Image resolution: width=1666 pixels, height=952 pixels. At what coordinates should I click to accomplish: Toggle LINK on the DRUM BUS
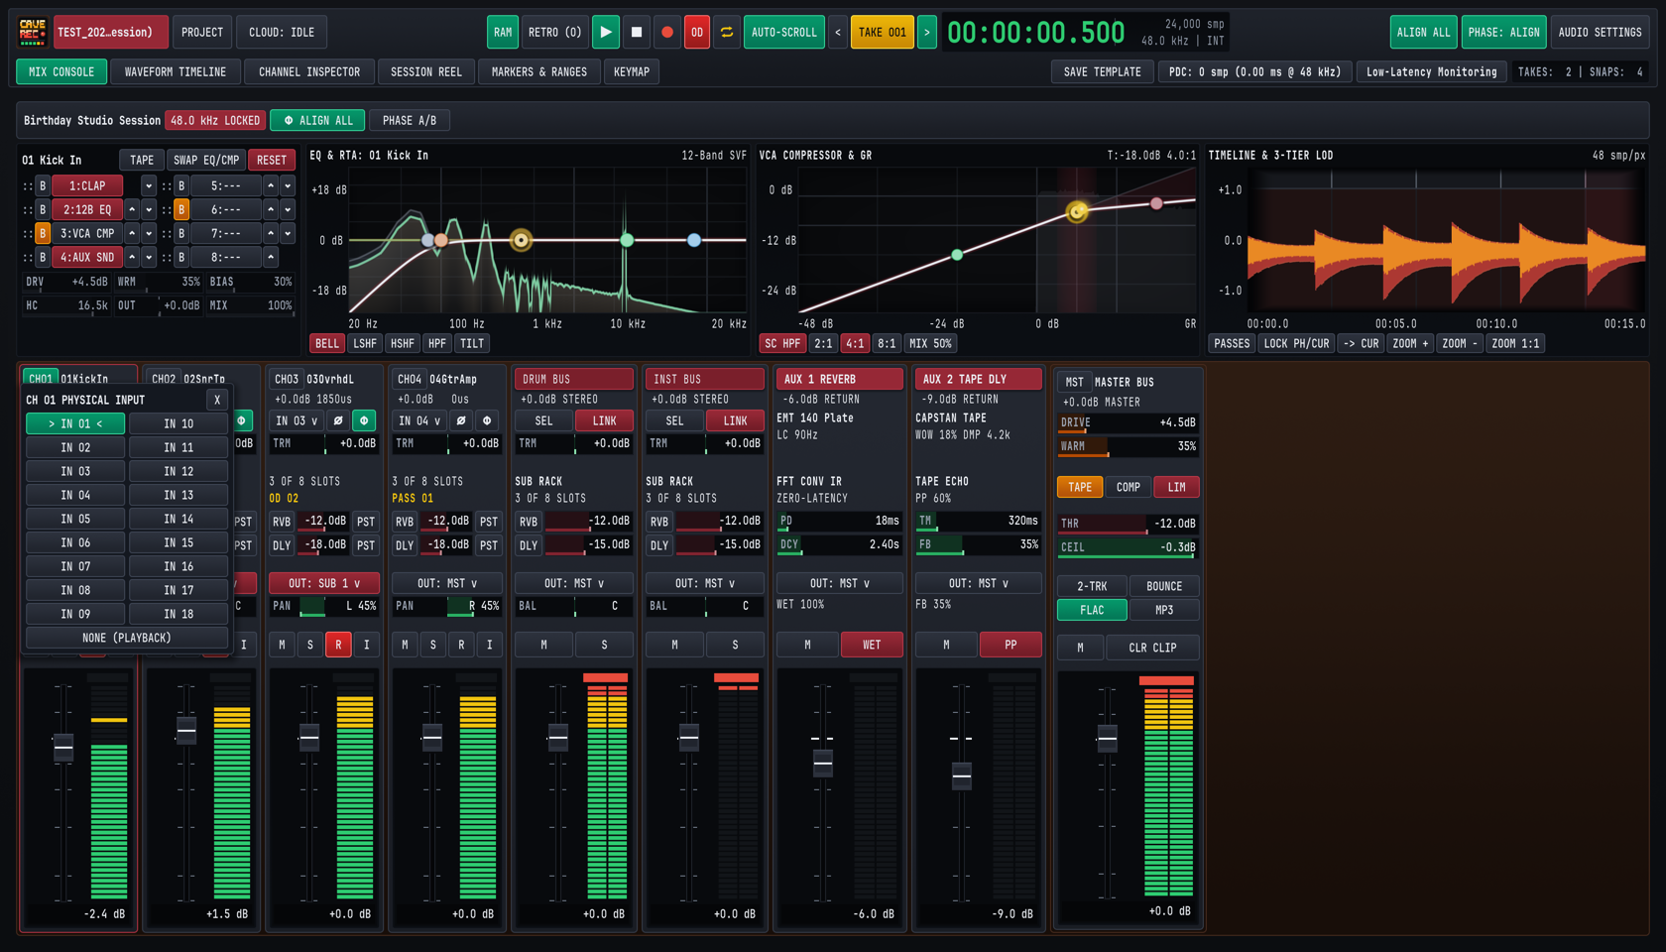click(x=604, y=420)
